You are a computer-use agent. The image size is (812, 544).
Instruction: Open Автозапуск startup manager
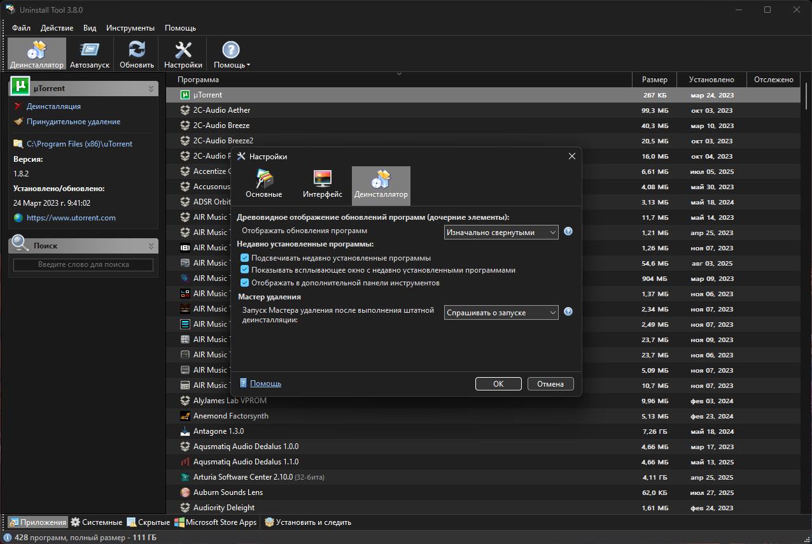pyautogui.click(x=90, y=54)
